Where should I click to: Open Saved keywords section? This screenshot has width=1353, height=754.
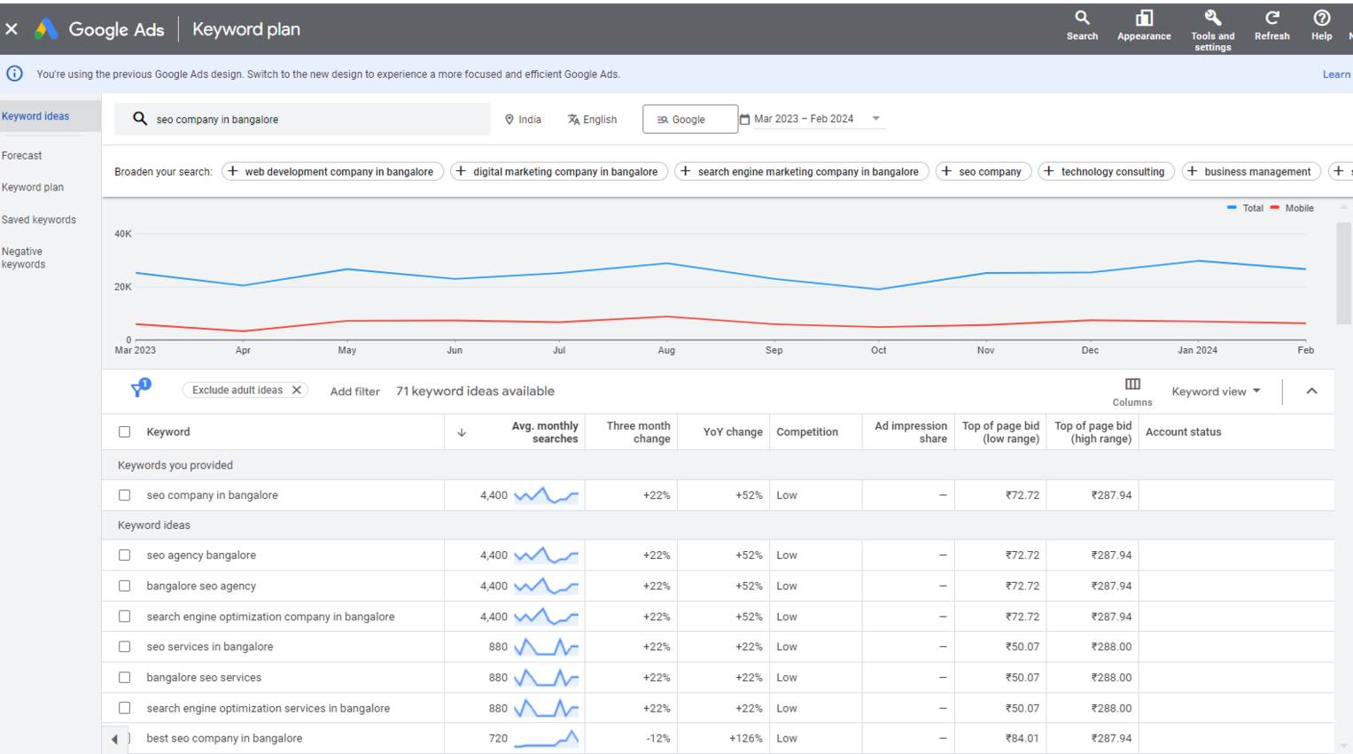point(39,220)
